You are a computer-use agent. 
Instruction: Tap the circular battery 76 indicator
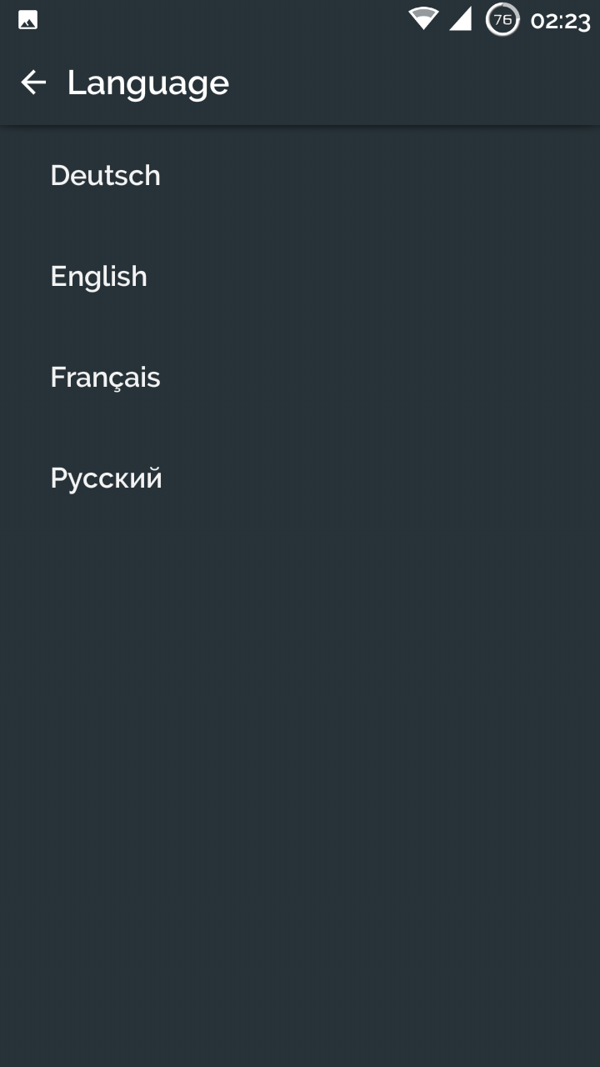tap(502, 19)
